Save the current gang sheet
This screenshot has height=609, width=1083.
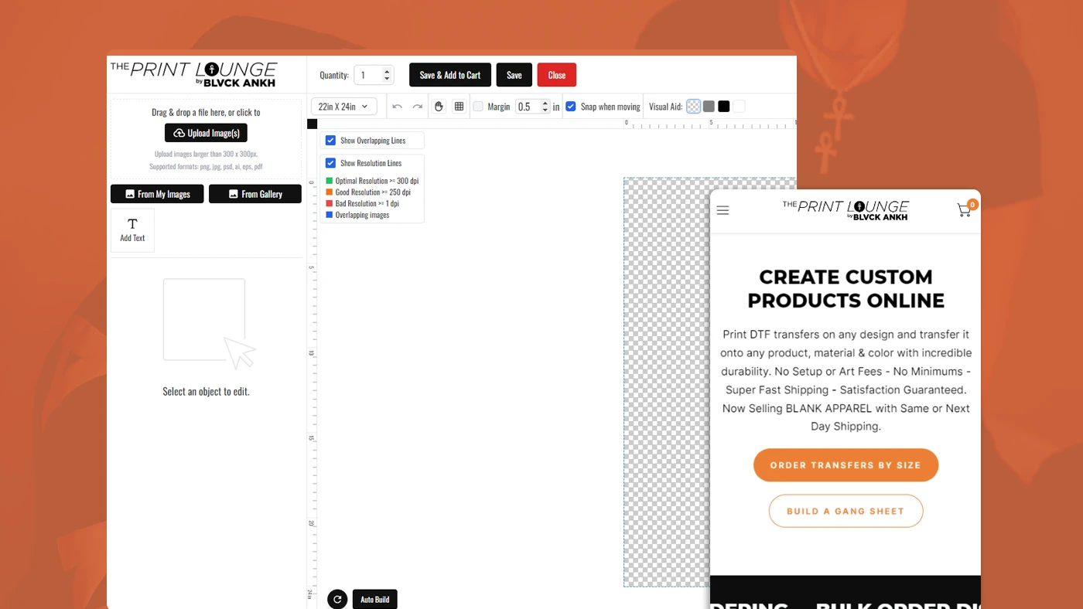click(x=514, y=75)
